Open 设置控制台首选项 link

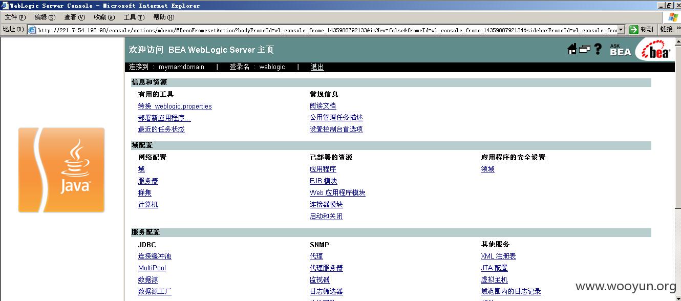(336, 130)
